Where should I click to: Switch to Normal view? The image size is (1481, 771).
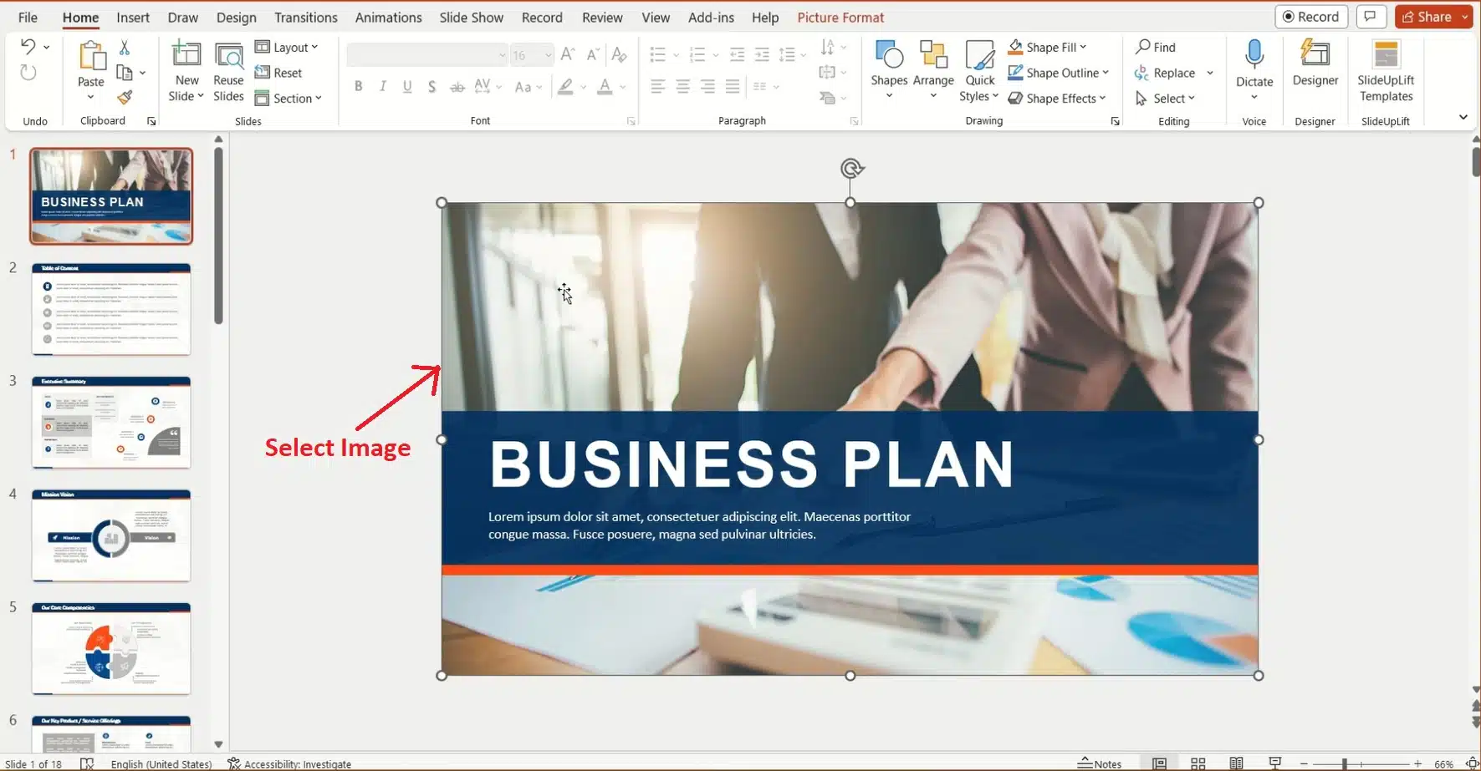(1159, 763)
